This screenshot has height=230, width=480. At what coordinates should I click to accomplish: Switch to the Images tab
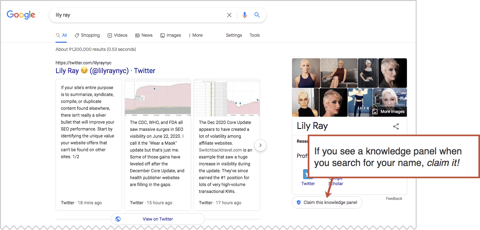click(x=171, y=35)
